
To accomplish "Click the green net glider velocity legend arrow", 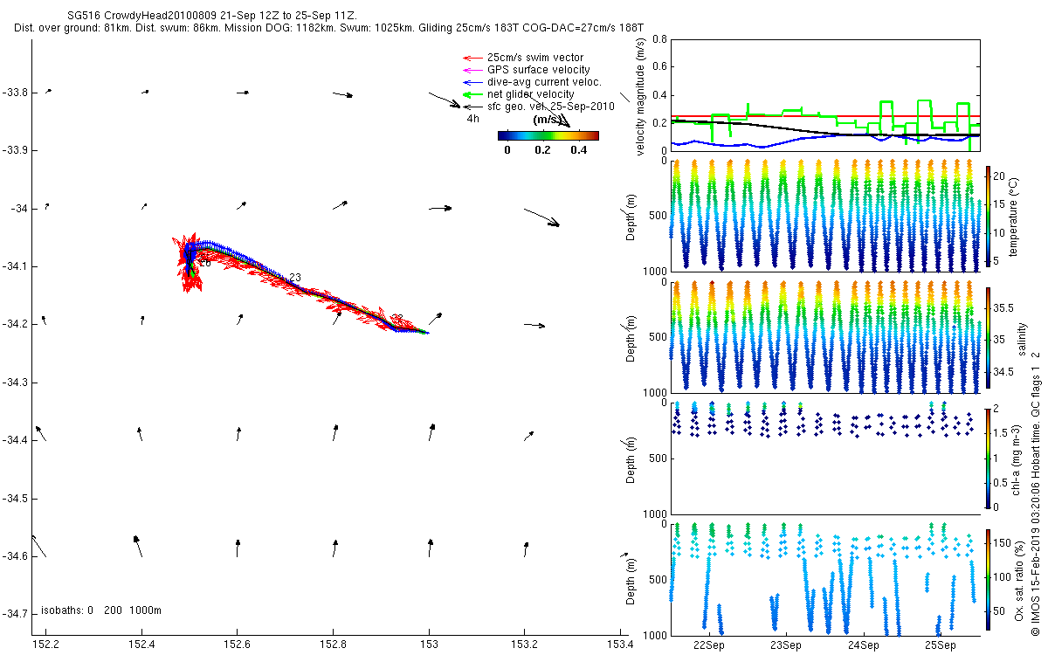I will click(472, 94).
